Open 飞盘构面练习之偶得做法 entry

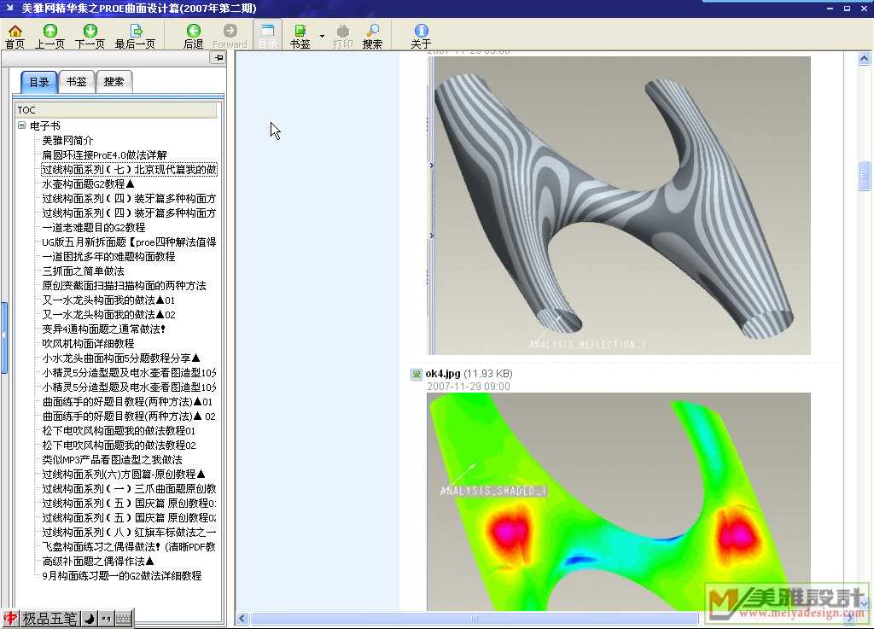pos(130,546)
